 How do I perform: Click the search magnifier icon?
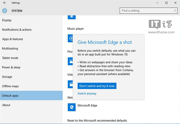pyautogui.click(x=175, y=11)
